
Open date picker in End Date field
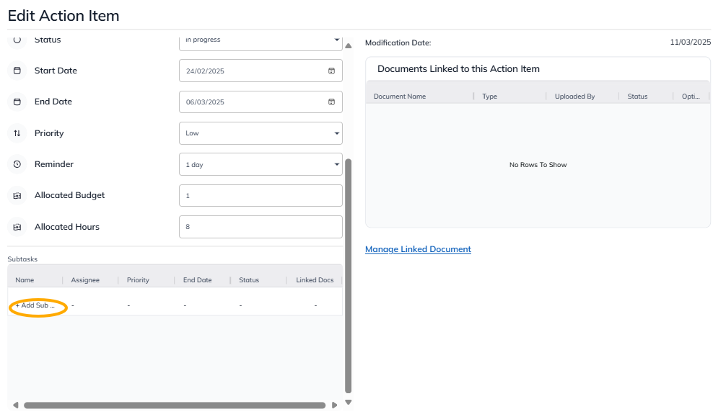tap(331, 102)
